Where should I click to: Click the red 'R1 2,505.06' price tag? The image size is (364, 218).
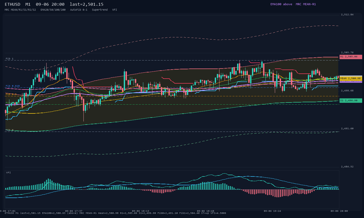[351, 57]
